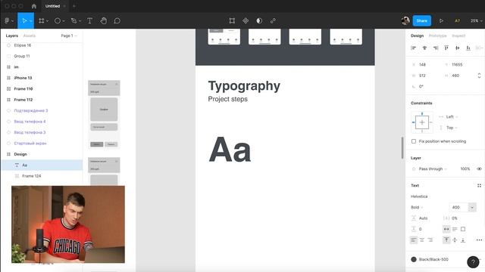Viewport: 485px width, 272px height.
Task: Set text vertical align bottom
Action: click(x=463, y=240)
